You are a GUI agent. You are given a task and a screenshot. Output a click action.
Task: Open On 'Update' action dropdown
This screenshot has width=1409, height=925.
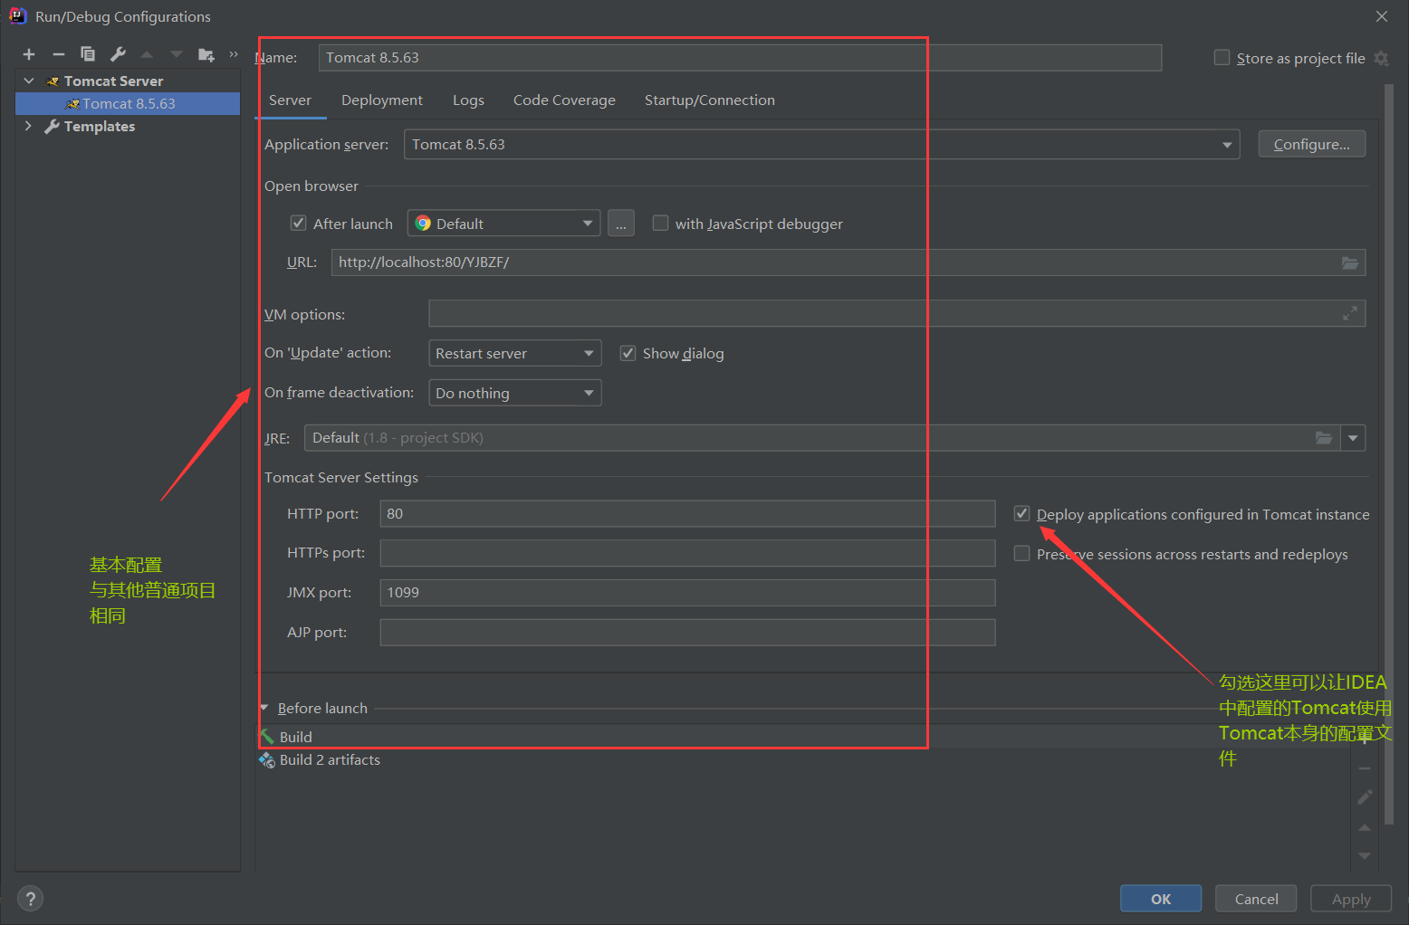click(x=514, y=353)
